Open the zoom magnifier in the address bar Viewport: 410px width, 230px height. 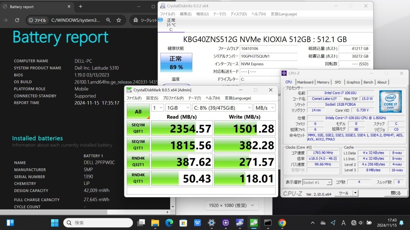(x=108, y=20)
